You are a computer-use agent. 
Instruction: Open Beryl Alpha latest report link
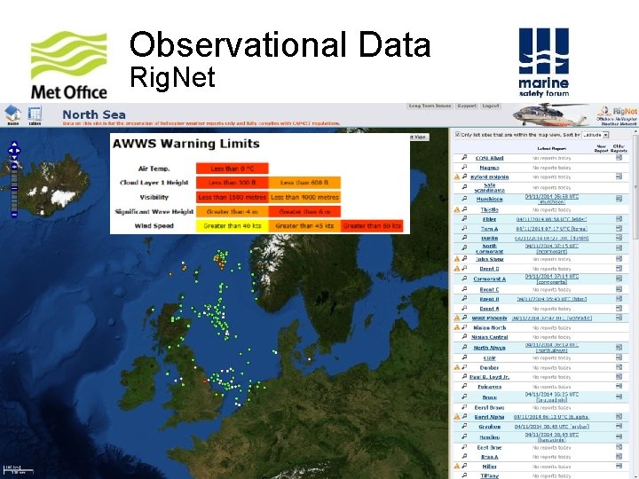(551, 417)
